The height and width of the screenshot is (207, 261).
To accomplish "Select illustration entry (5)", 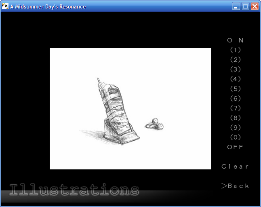I will [x=236, y=89].
